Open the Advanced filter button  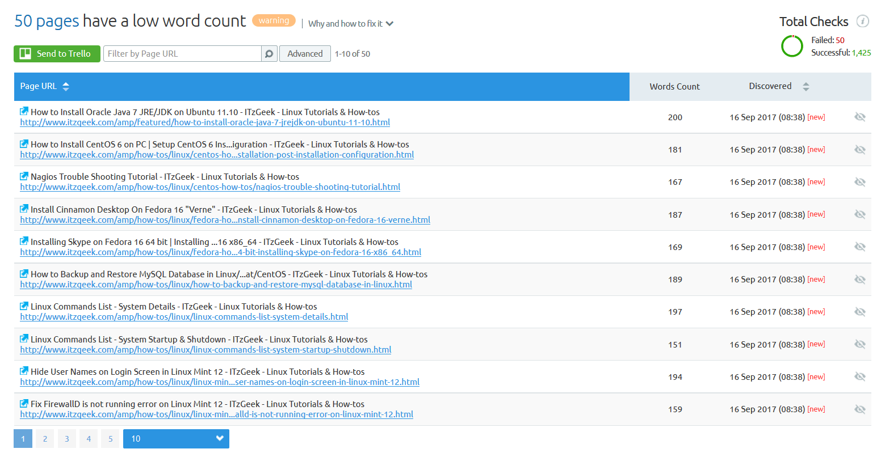coord(305,54)
